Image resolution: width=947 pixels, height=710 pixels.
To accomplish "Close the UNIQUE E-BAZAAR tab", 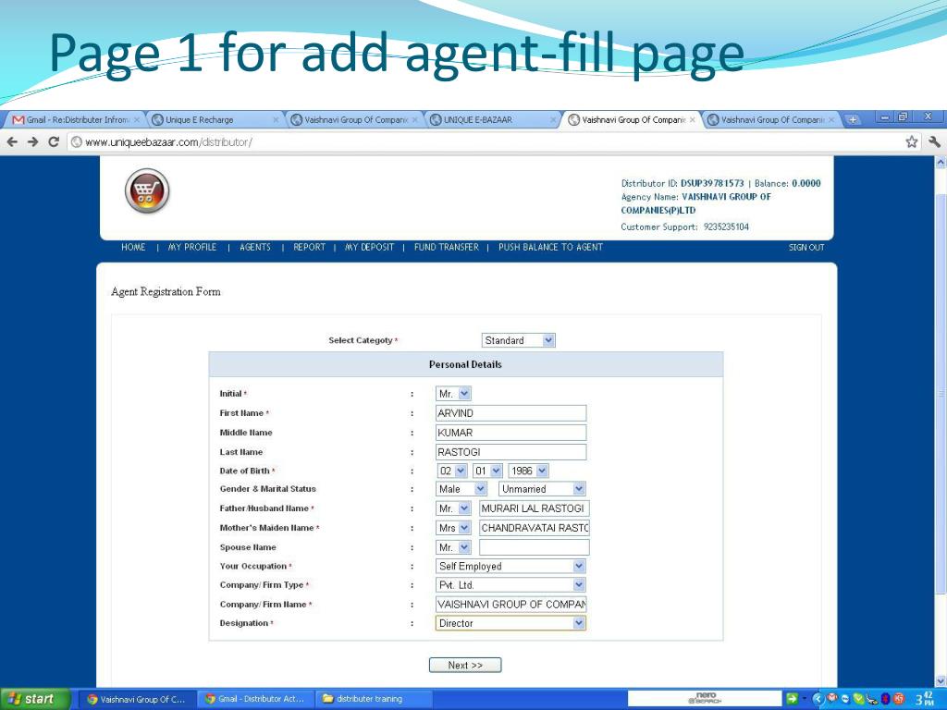I will point(553,119).
